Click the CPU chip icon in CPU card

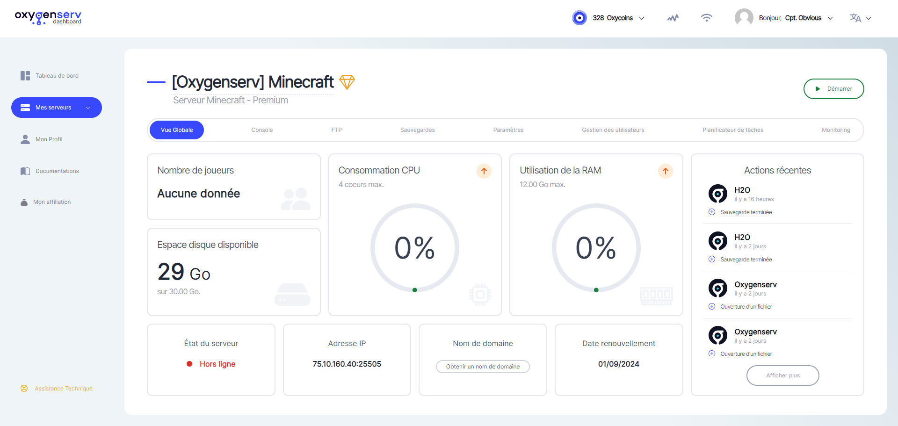pos(480,295)
